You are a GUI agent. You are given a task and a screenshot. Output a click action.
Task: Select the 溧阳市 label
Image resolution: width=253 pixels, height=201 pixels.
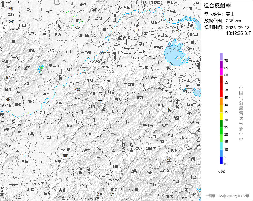click(143, 44)
